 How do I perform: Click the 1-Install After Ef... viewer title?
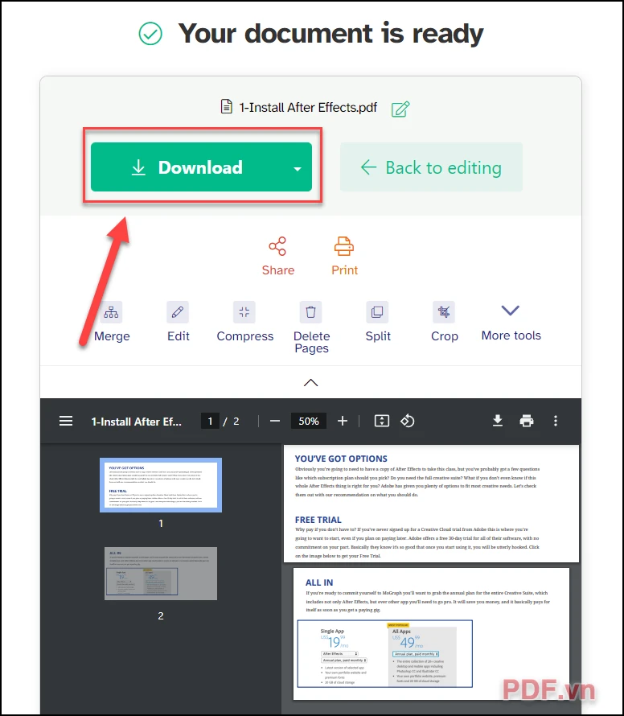[x=136, y=422]
